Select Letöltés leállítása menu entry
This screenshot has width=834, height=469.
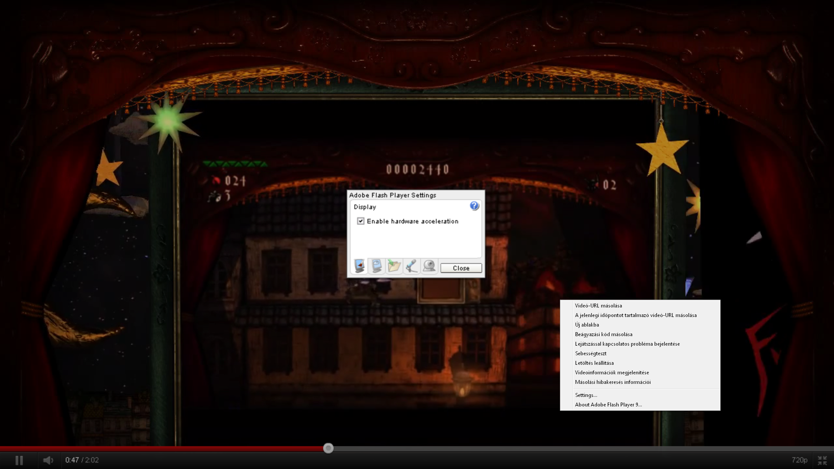pos(640,363)
